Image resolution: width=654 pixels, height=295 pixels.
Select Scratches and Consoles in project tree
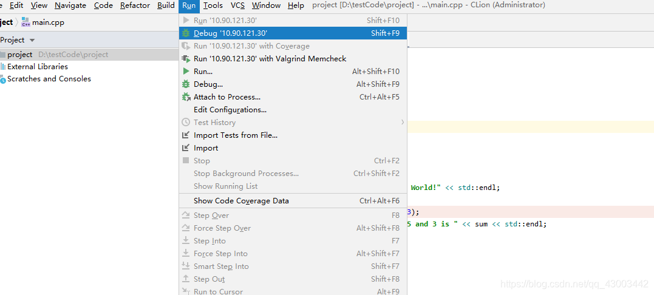[x=49, y=79]
